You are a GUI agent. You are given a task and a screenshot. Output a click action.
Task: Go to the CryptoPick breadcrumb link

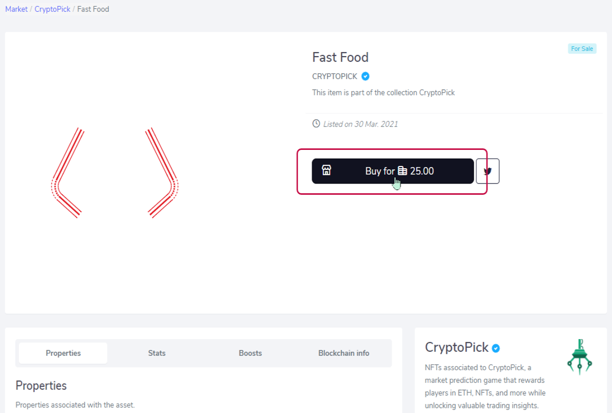coord(53,9)
